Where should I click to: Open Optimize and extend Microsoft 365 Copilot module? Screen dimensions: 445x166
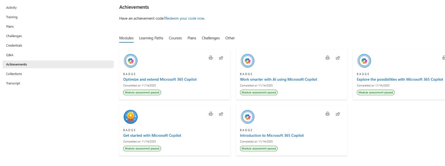click(160, 79)
